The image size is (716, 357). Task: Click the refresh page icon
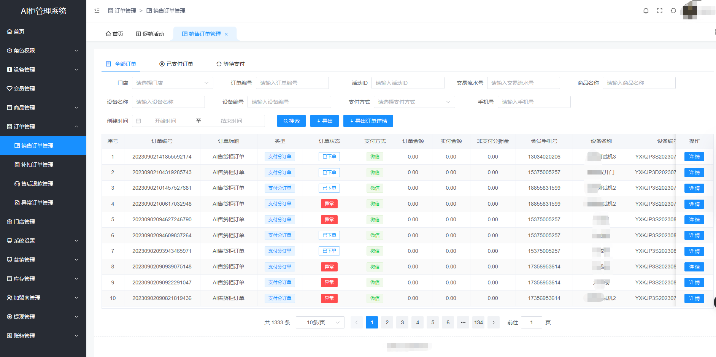point(673,11)
